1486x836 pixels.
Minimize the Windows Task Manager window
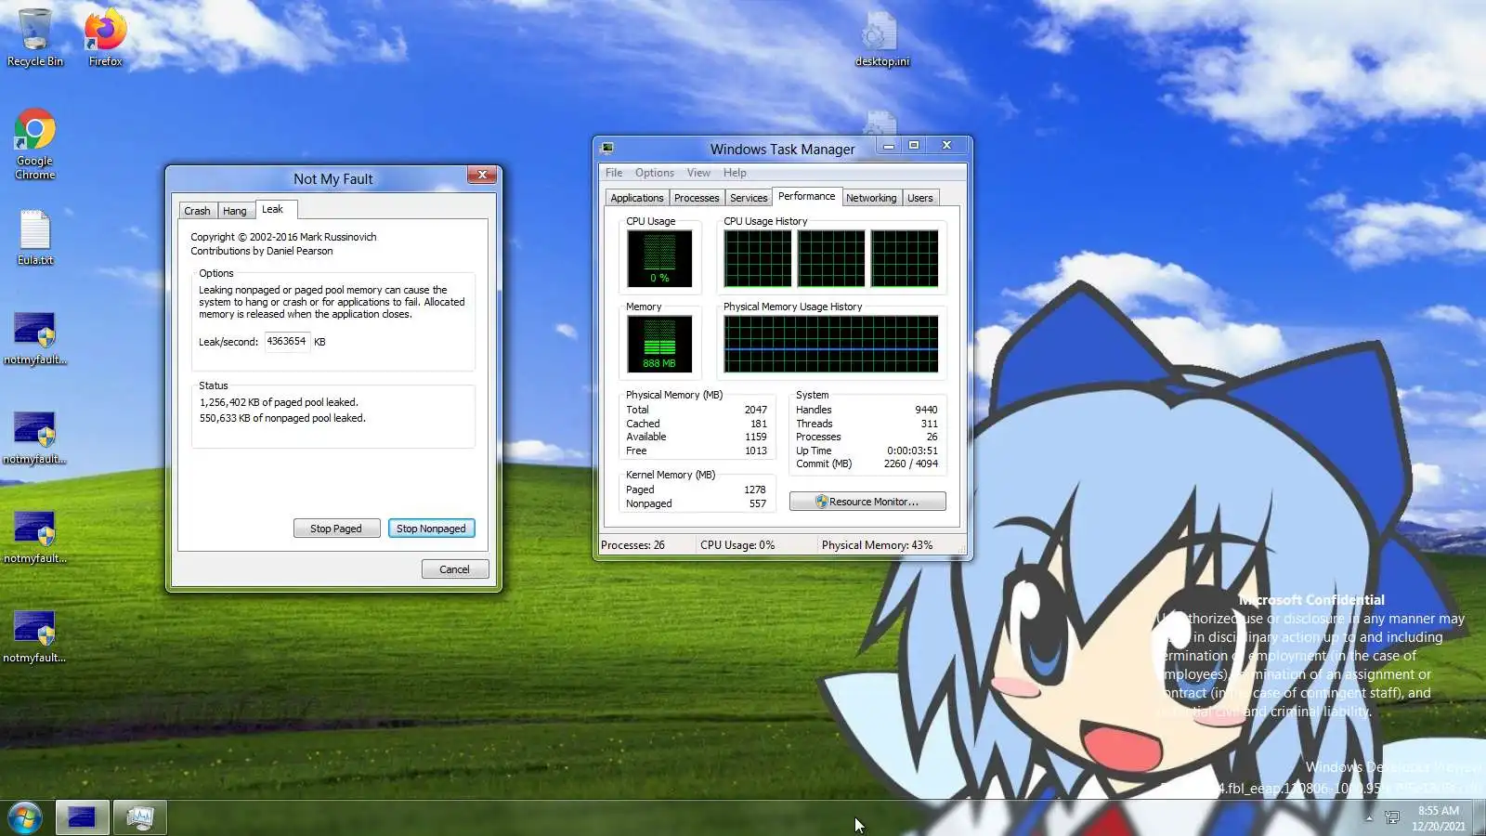pos(889,146)
